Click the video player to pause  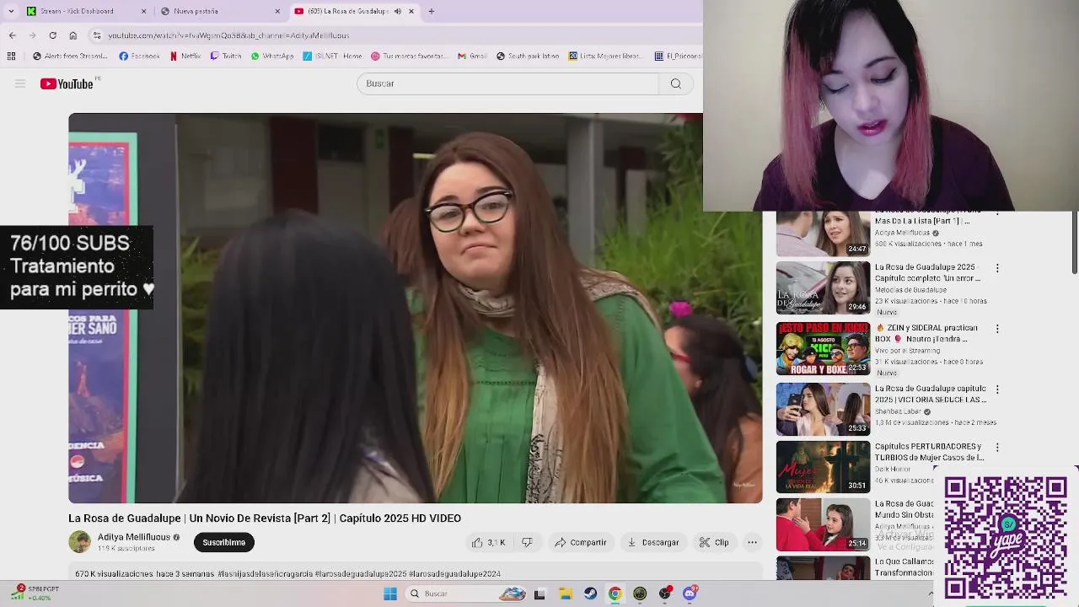point(416,308)
